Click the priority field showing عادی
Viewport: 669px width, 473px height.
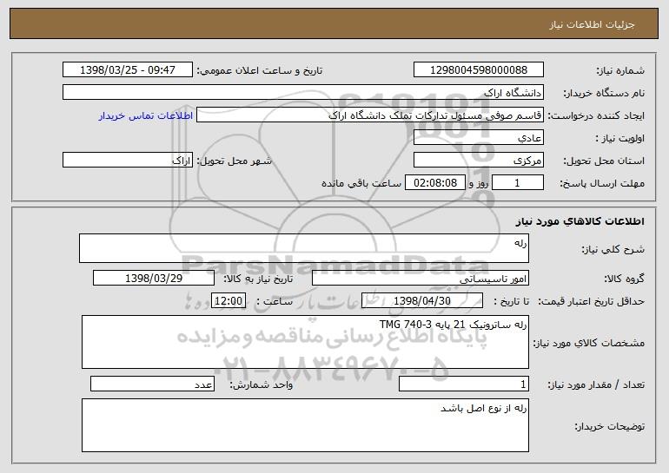point(478,138)
